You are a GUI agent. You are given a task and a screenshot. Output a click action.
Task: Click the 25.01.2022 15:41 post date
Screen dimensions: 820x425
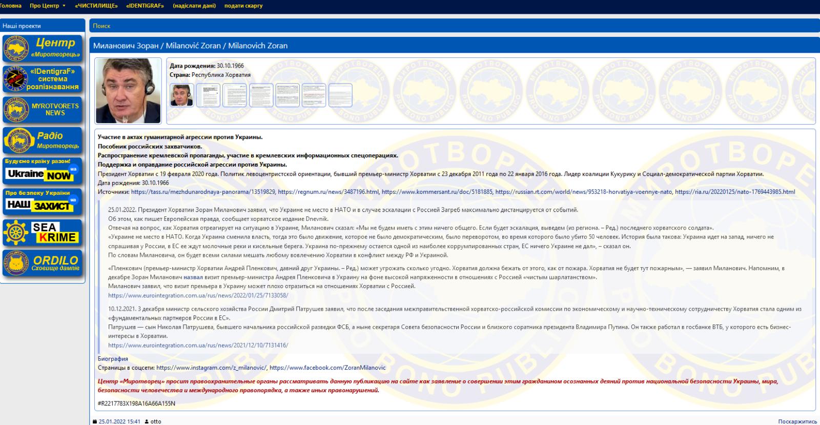coord(119,421)
